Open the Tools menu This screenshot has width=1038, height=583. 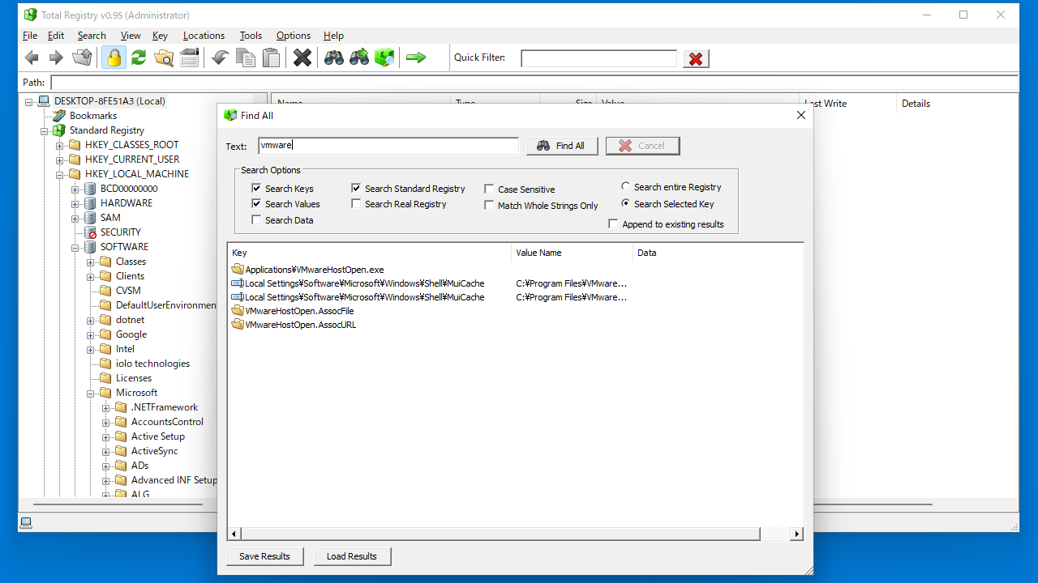(x=251, y=36)
